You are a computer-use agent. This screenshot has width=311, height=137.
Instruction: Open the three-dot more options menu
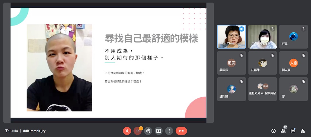169,131
